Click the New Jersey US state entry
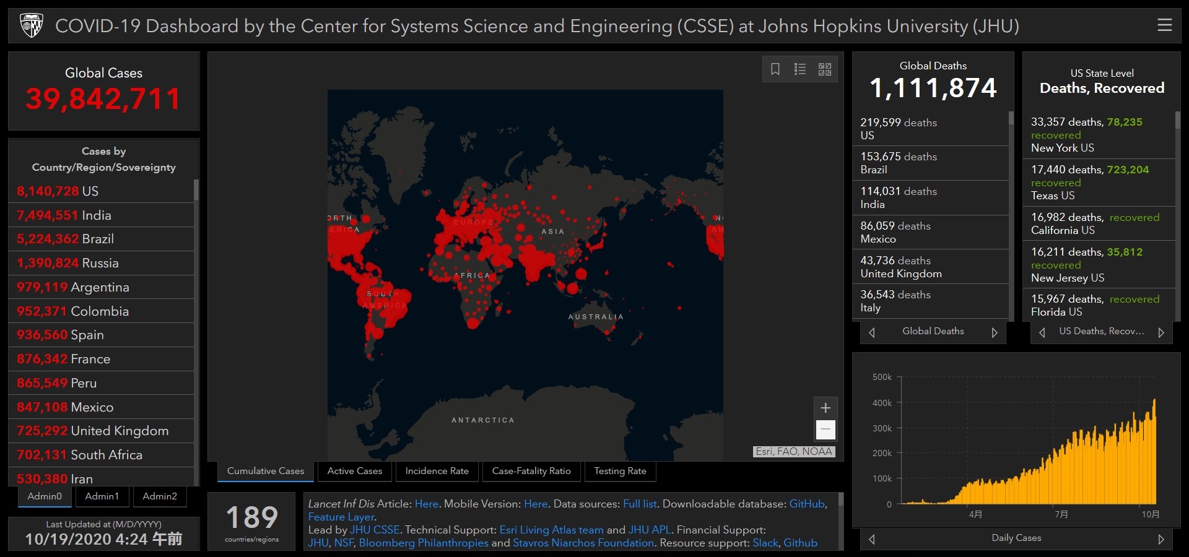This screenshot has width=1189, height=557. tap(1099, 265)
